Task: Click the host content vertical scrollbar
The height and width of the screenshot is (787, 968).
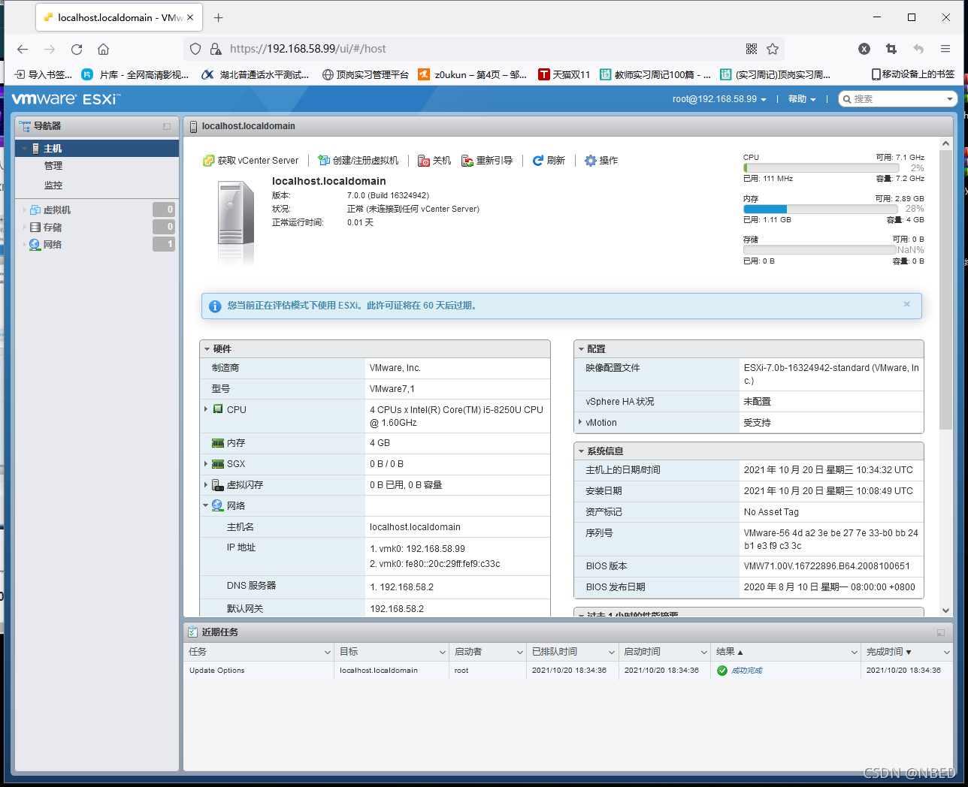Action: tap(945, 290)
